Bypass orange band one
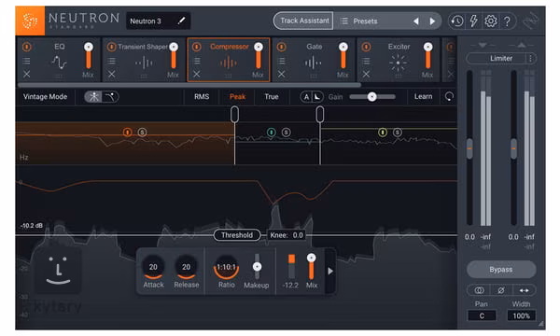Viewport: 560px width, 336px height. 128,133
